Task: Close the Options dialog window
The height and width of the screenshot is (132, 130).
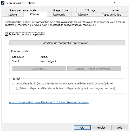Action: [124, 3]
